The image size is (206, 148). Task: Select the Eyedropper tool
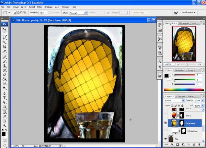[4, 116]
